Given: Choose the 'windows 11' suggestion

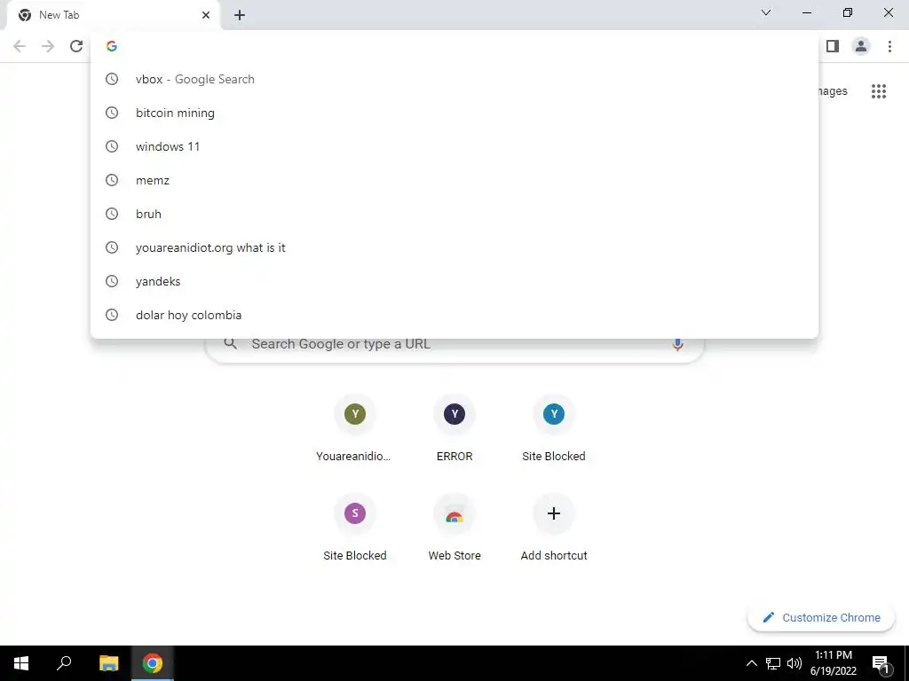Looking at the screenshot, I should [454, 146].
